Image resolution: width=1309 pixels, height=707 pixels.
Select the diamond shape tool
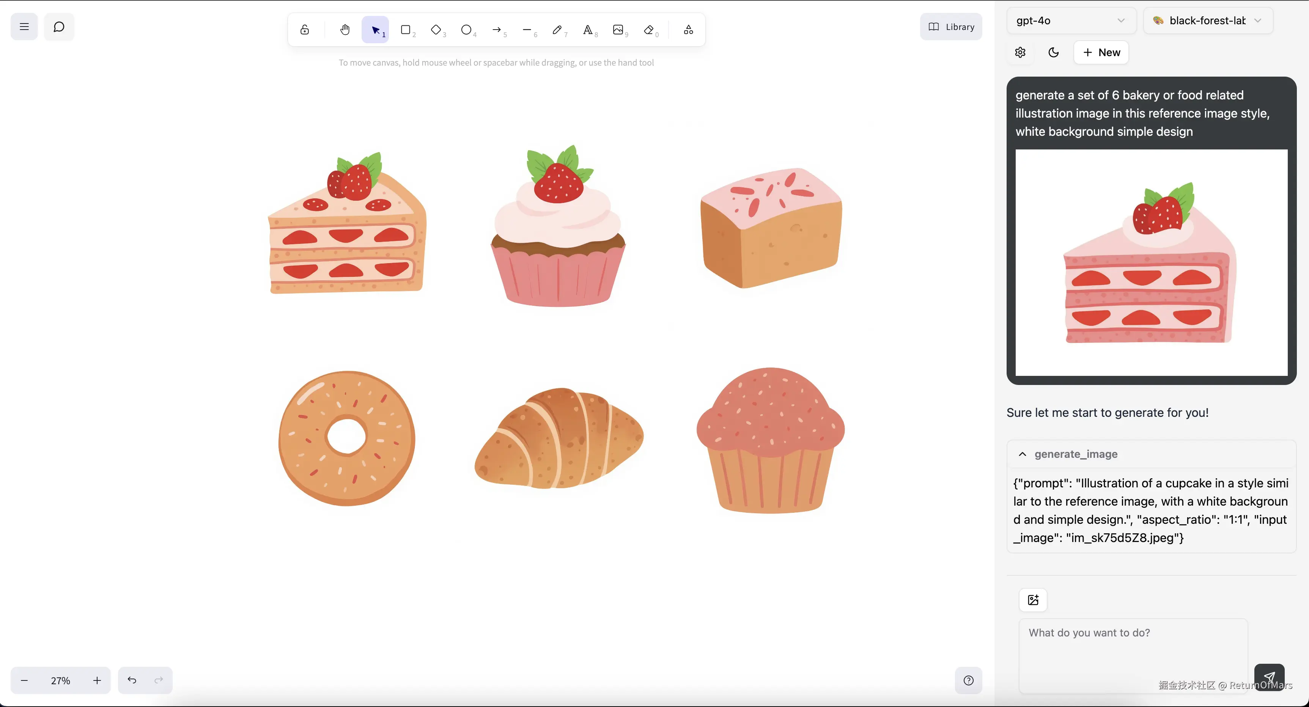pyautogui.click(x=436, y=30)
